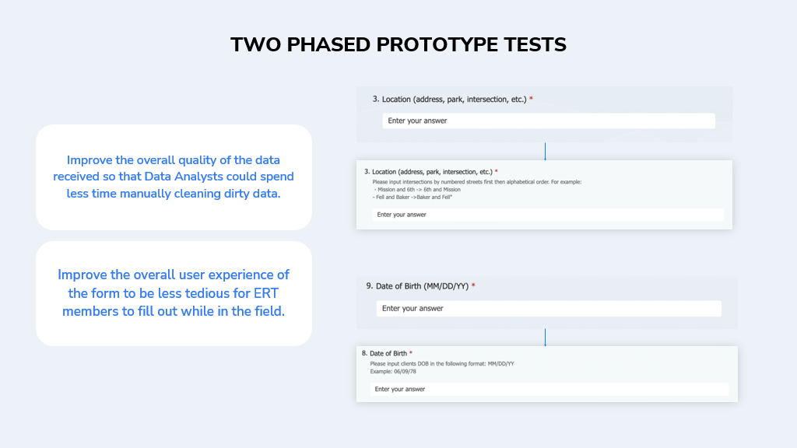Click the revised Location answer field with instructions
The width and height of the screenshot is (797, 448).
(548, 215)
